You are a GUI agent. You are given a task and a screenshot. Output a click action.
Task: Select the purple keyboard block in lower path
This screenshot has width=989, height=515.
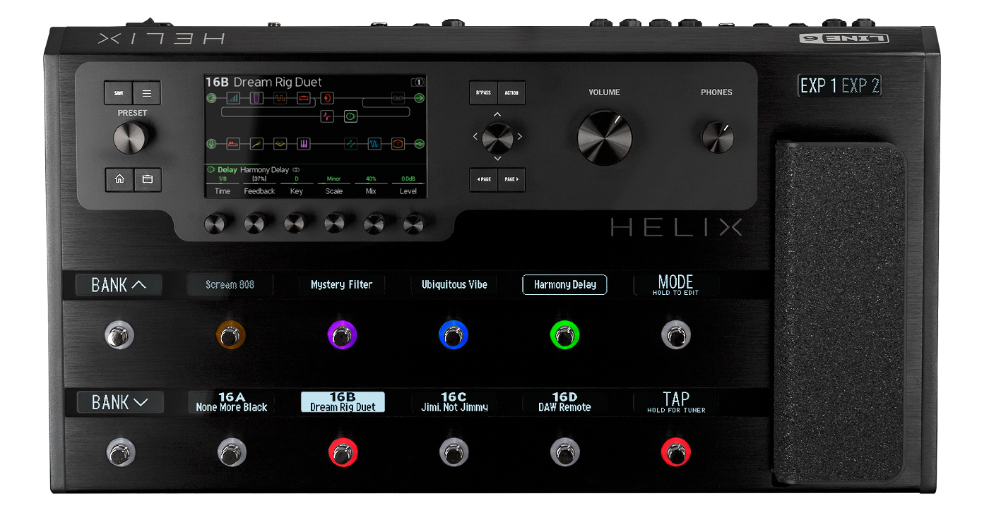(x=304, y=144)
